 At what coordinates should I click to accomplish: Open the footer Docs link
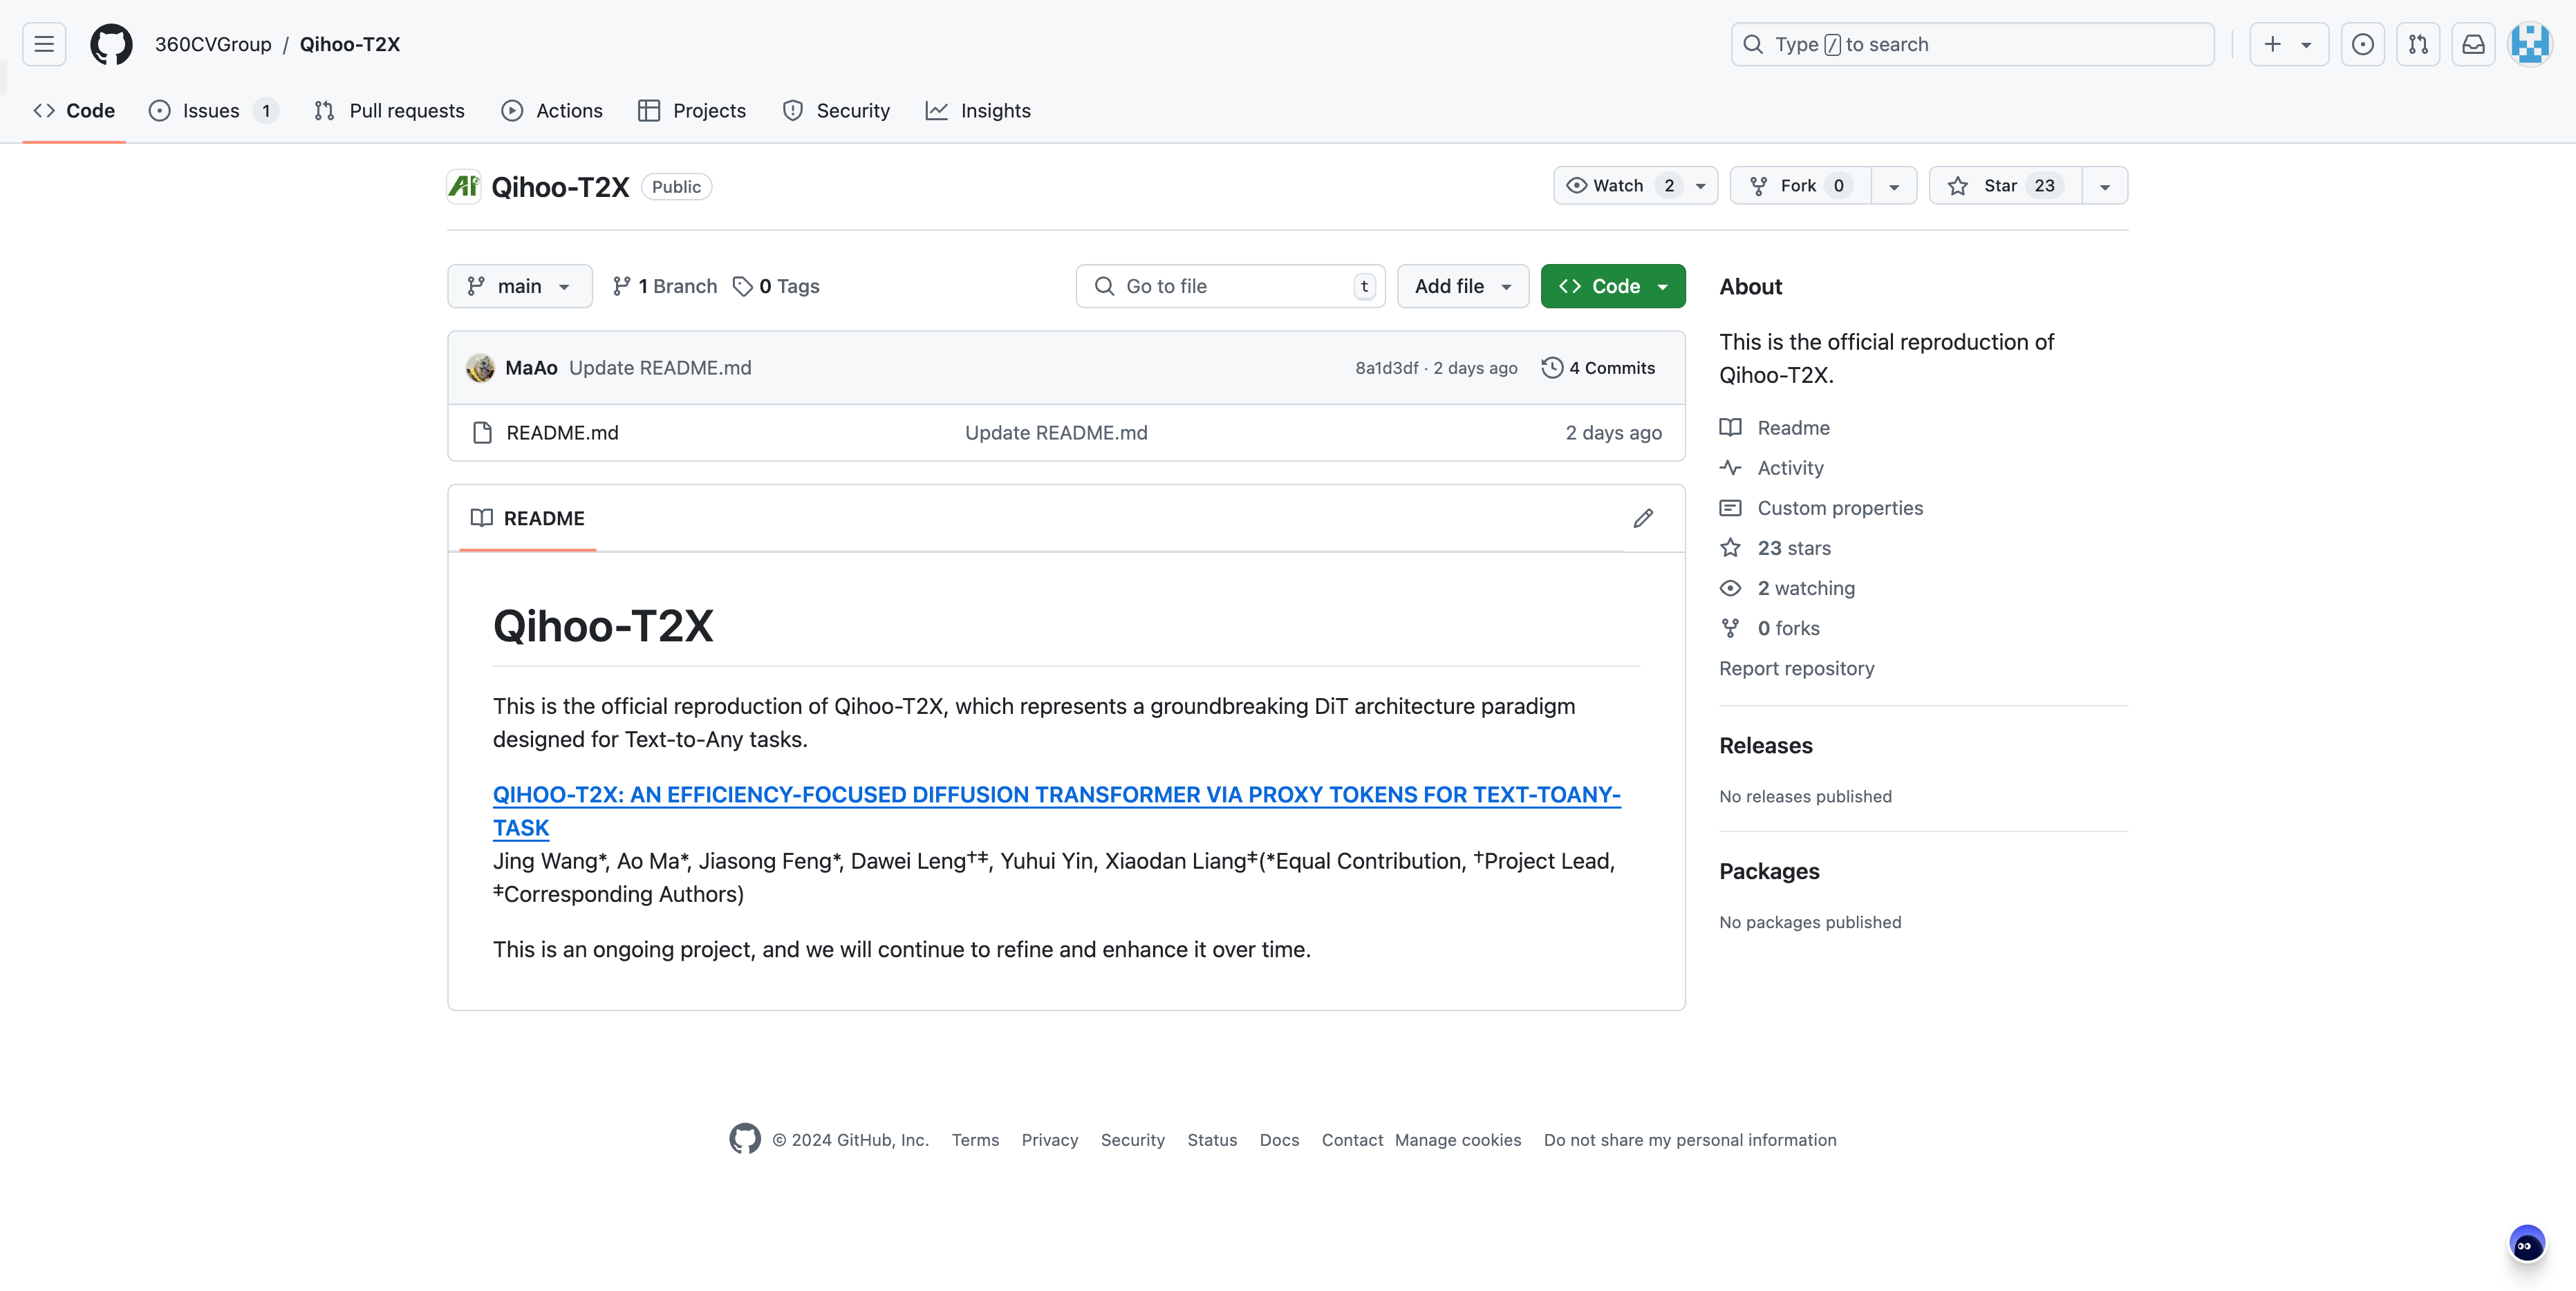(1279, 1140)
